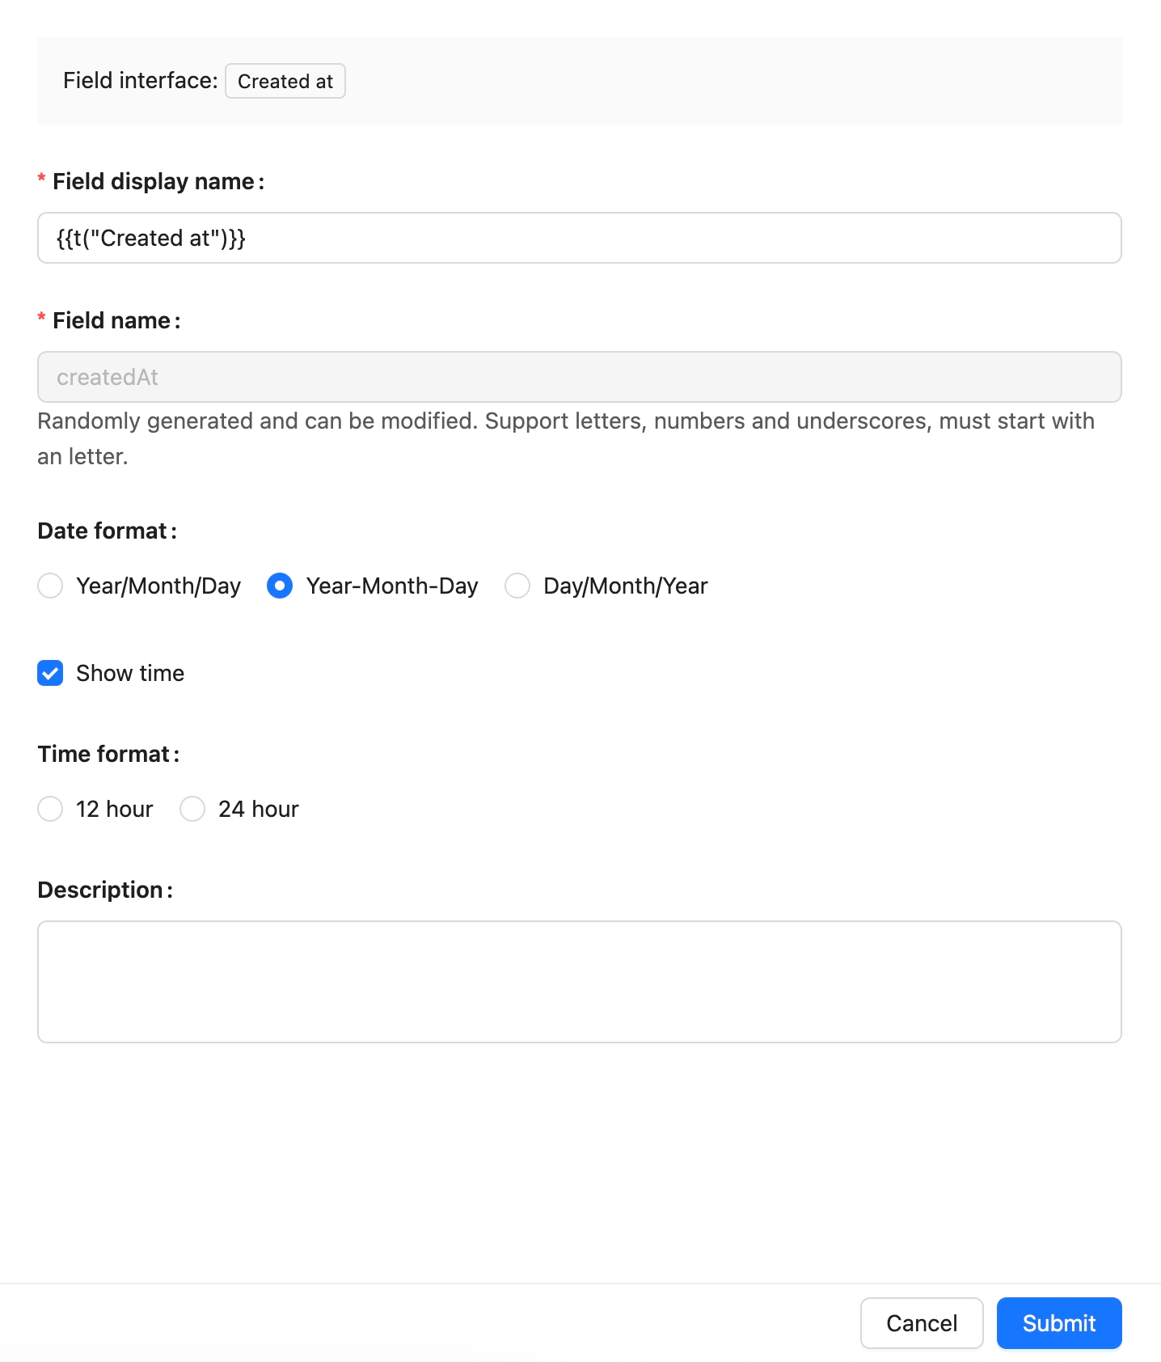Select Year/Month/Day date format
Screen dimensions: 1161x1362
coord(50,586)
